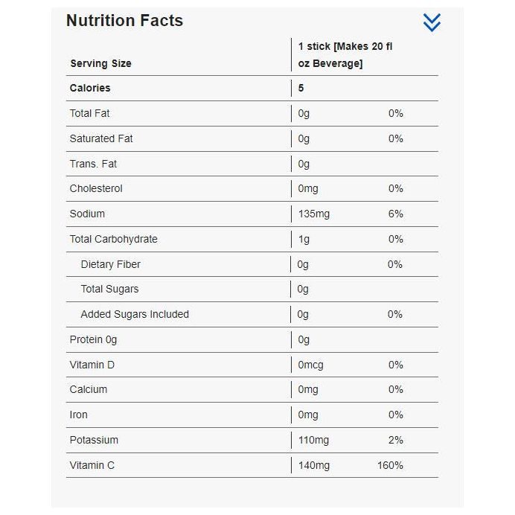Click the Added Sugars Included label

(x=135, y=314)
